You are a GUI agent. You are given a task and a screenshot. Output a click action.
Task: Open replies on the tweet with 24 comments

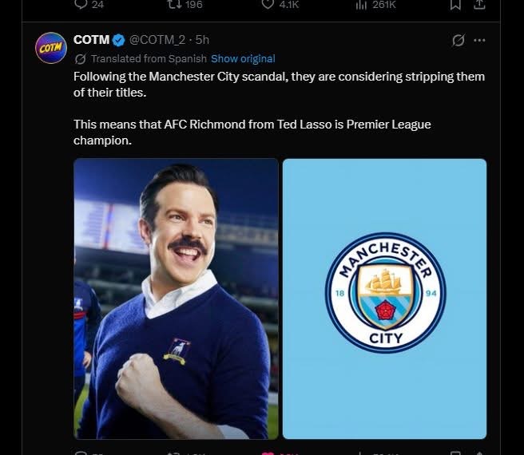89,4
